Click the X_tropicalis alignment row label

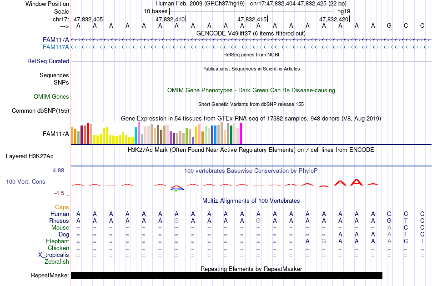(x=54, y=255)
